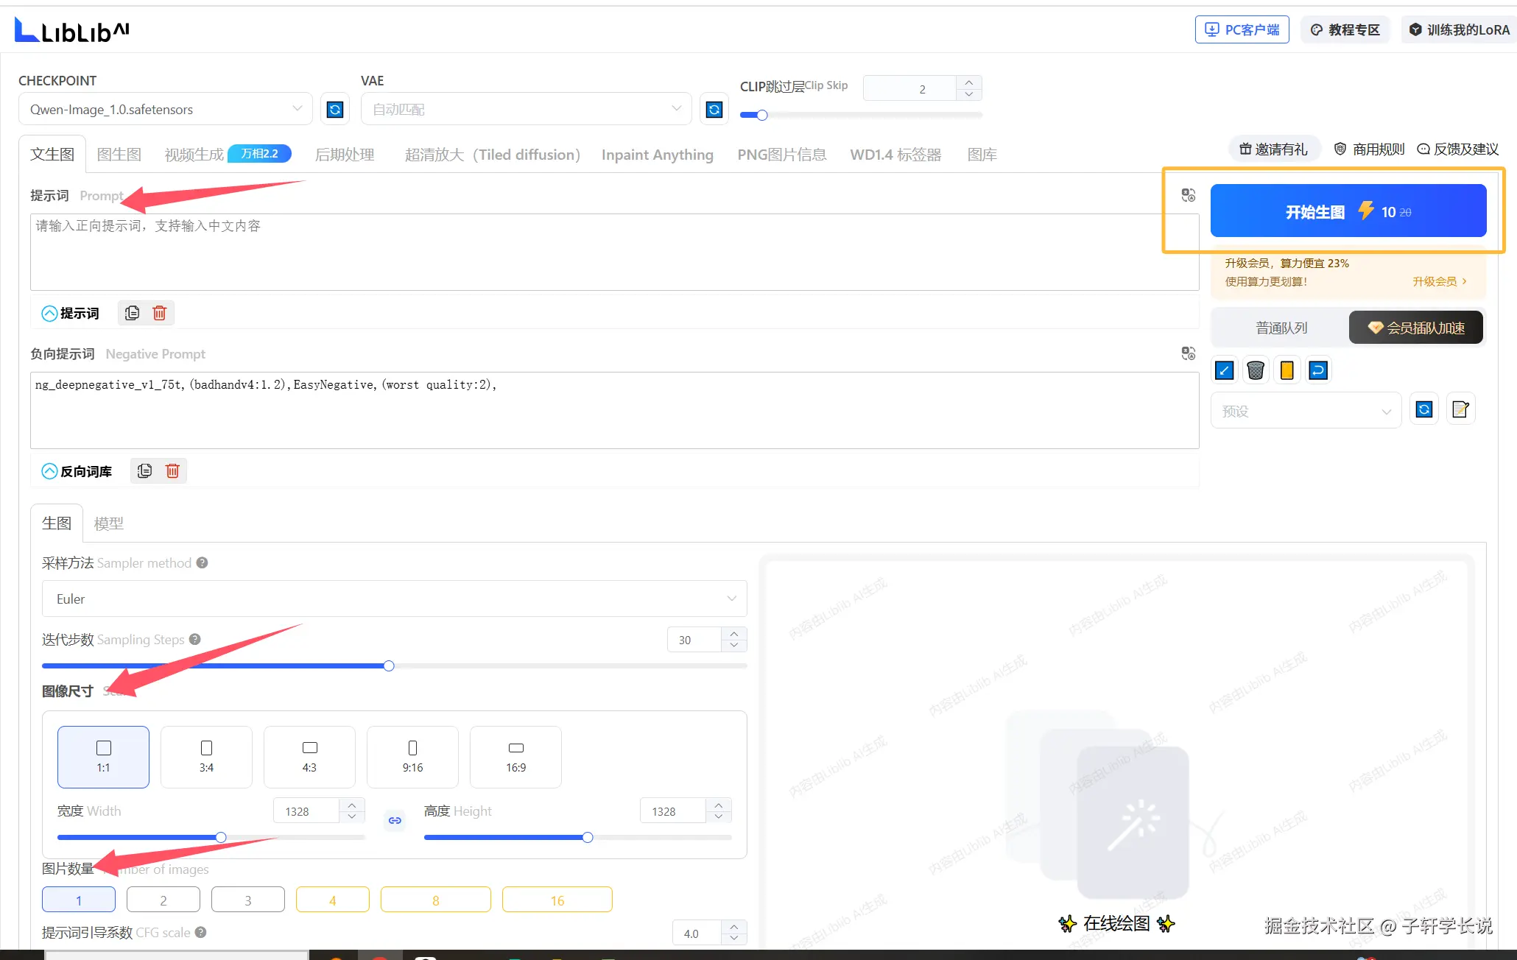Screen dimensions: 1517x960
Task: Switch to the 普通队列 queue option
Action: coord(1281,328)
